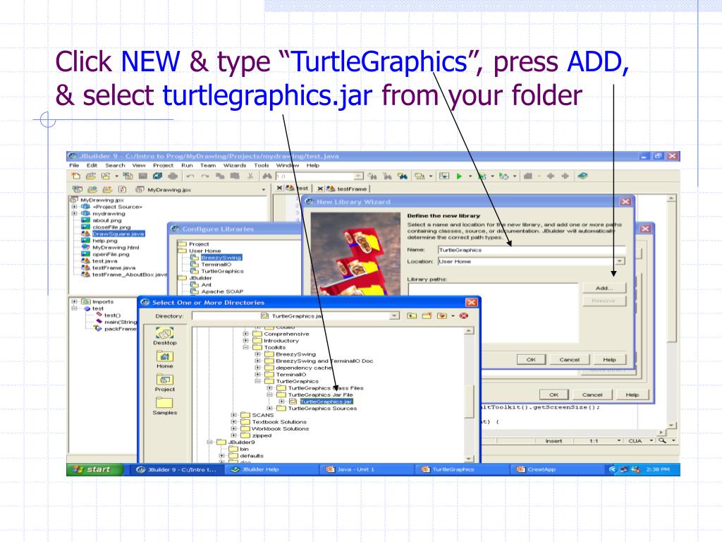
Task: Click the Open file toolbar icon
Action: (x=91, y=176)
